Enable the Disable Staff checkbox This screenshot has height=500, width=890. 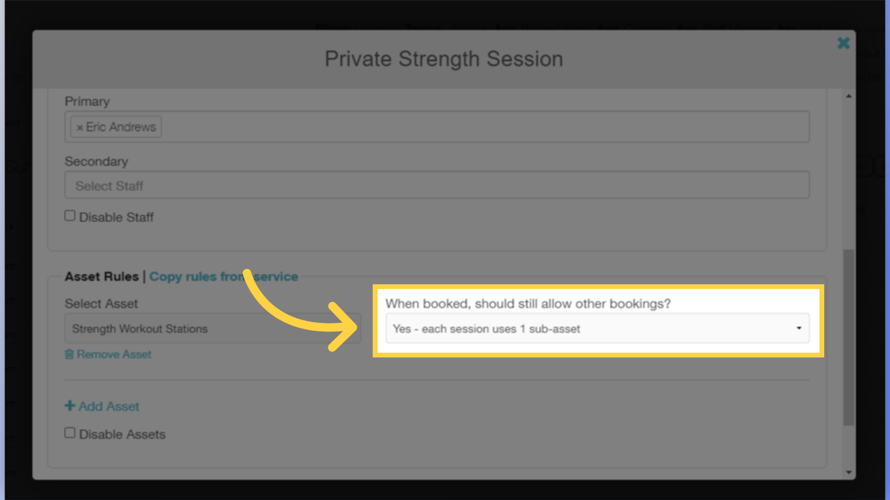pyautogui.click(x=70, y=215)
